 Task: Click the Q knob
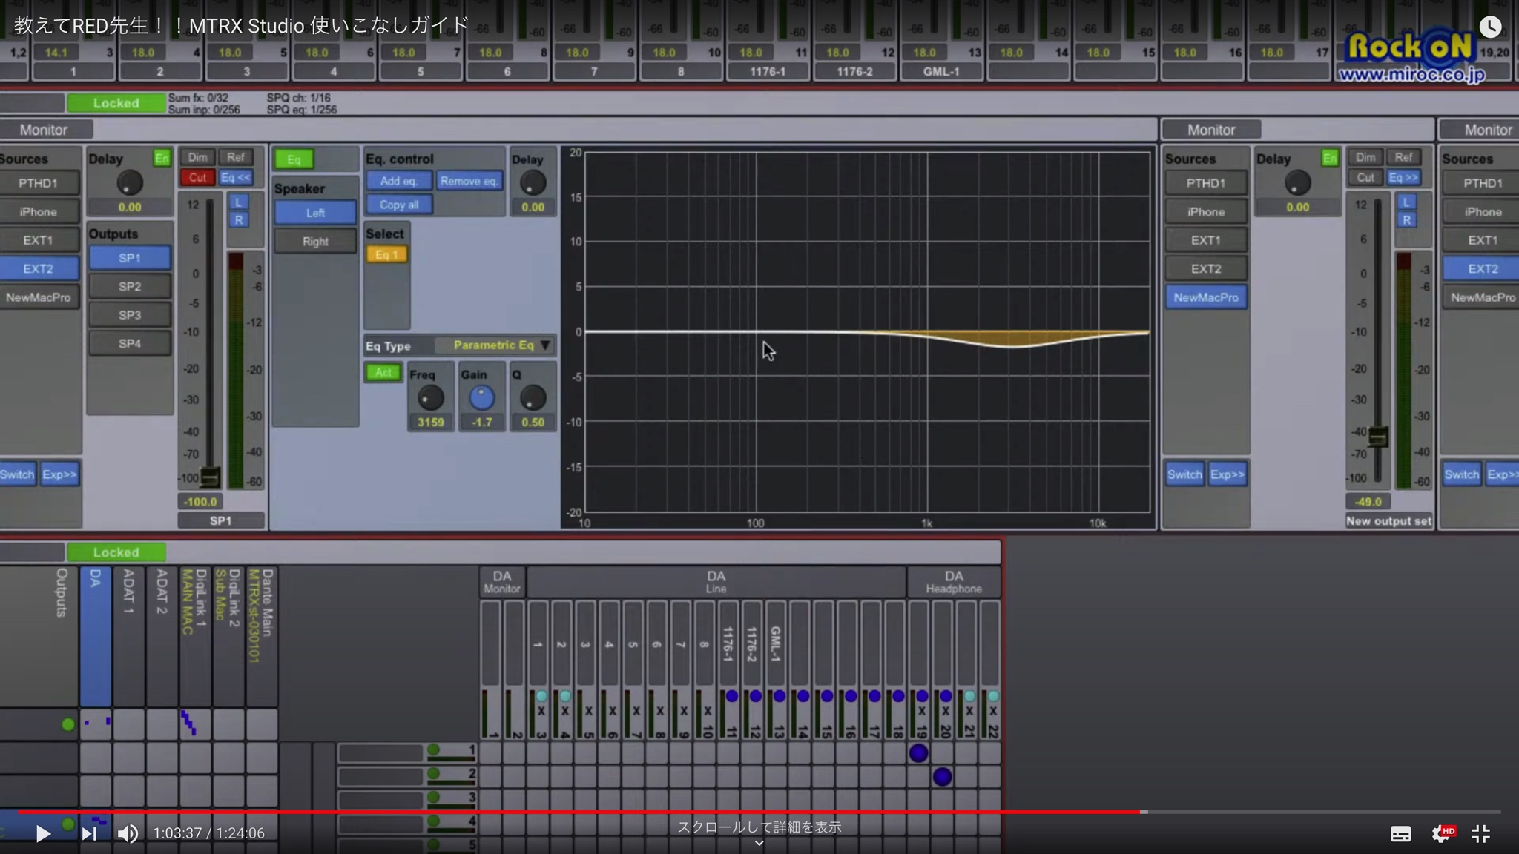click(x=533, y=398)
